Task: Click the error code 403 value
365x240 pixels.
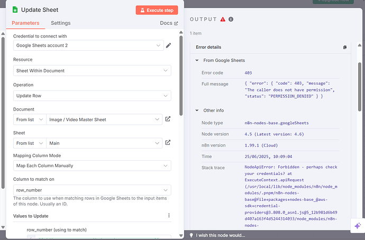Action: (x=248, y=73)
